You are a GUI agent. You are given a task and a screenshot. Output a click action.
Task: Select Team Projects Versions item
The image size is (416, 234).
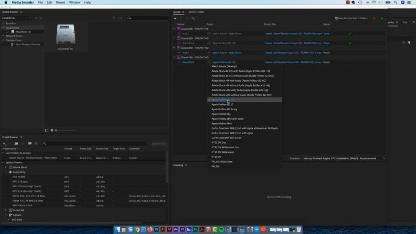click(28, 44)
